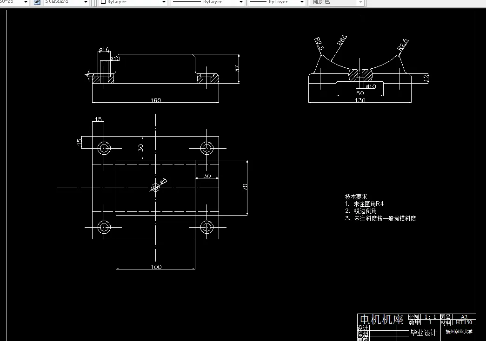
Task: Select the 130 width dimension text
Action: pos(360,100)
